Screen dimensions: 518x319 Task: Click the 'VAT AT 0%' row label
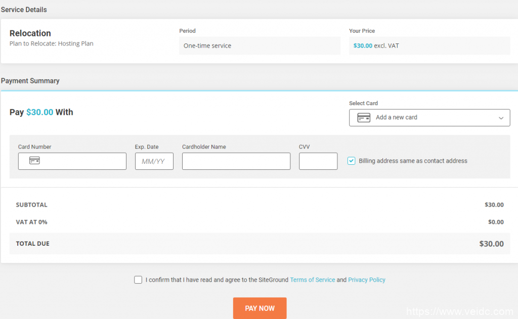point(31,222)
